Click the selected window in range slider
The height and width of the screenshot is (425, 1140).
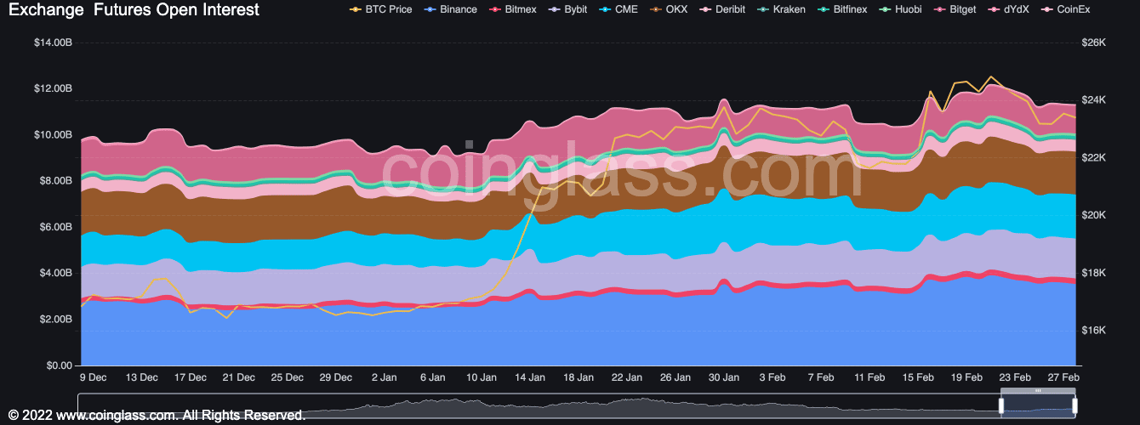click(1038, 406)
